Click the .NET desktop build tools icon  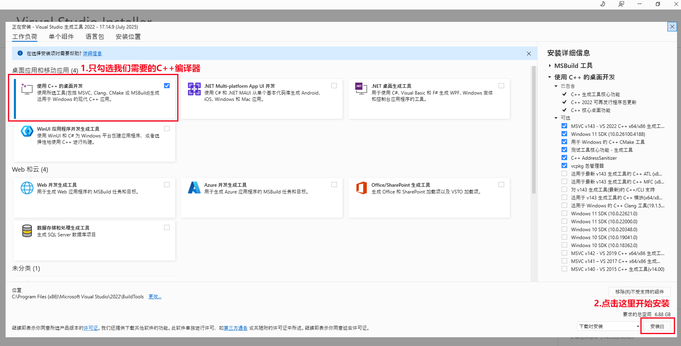tap(361, 89)
